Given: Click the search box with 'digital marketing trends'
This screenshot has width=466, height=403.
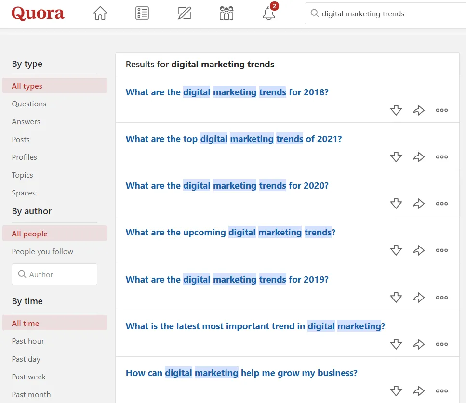Looking at the screenshot, I should (x=386, y=13).
